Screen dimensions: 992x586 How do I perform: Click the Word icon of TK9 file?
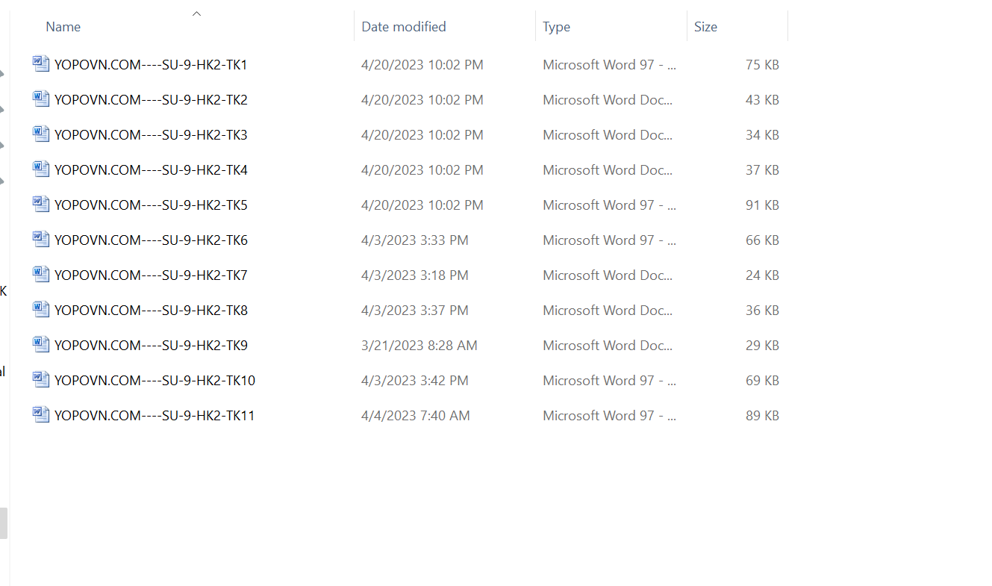[41, 345]
